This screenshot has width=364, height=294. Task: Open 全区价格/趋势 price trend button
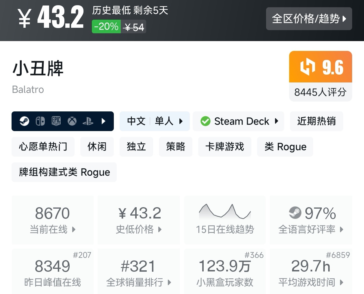pyautogui.click(x=309, y=19)
